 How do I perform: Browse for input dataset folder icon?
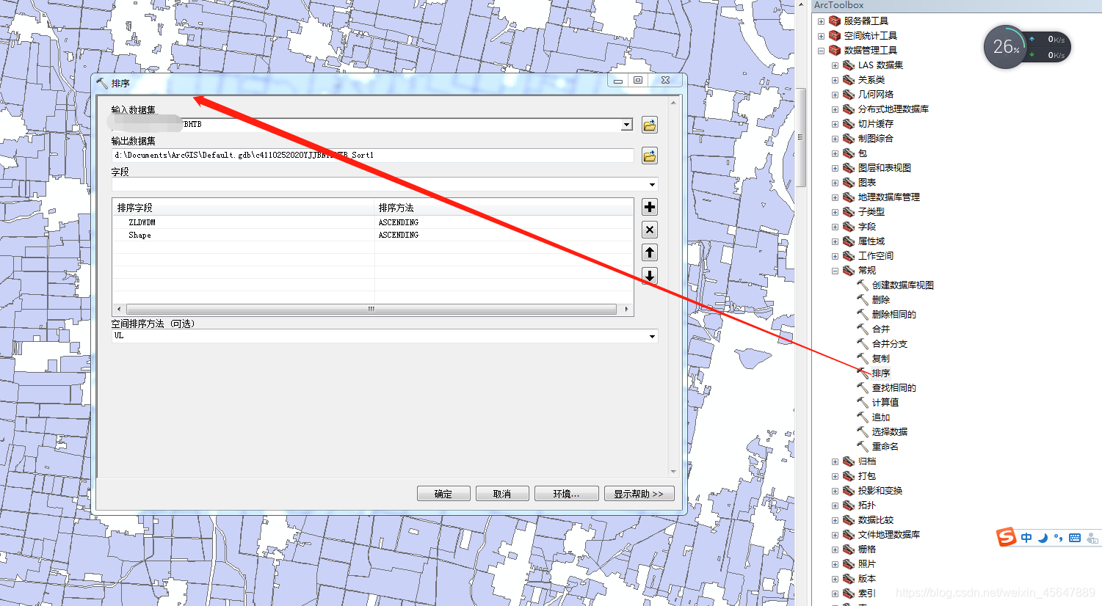pyautogui.click(x=650, y=125)
